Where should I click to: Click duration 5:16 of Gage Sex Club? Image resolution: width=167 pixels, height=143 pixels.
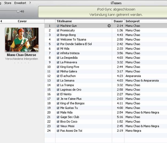tap(120, 117)
